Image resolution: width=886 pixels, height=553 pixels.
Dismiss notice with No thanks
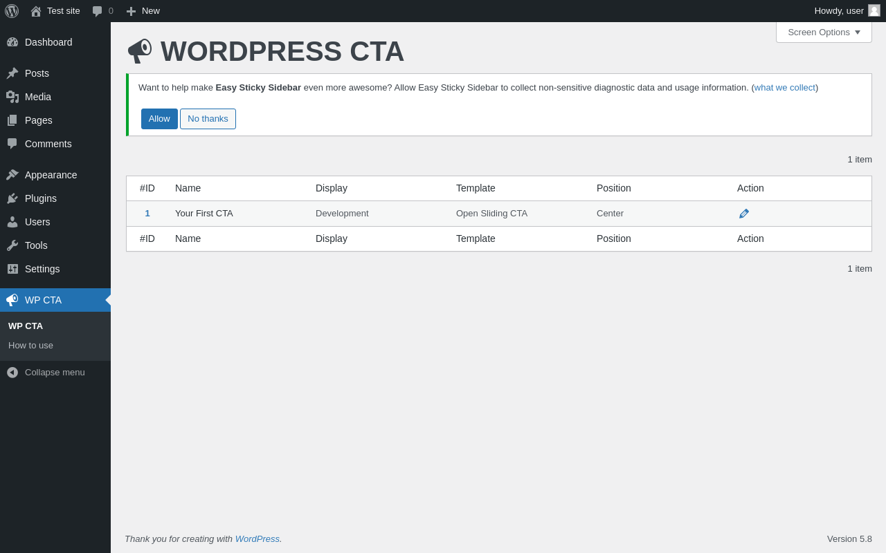point(208,119)
